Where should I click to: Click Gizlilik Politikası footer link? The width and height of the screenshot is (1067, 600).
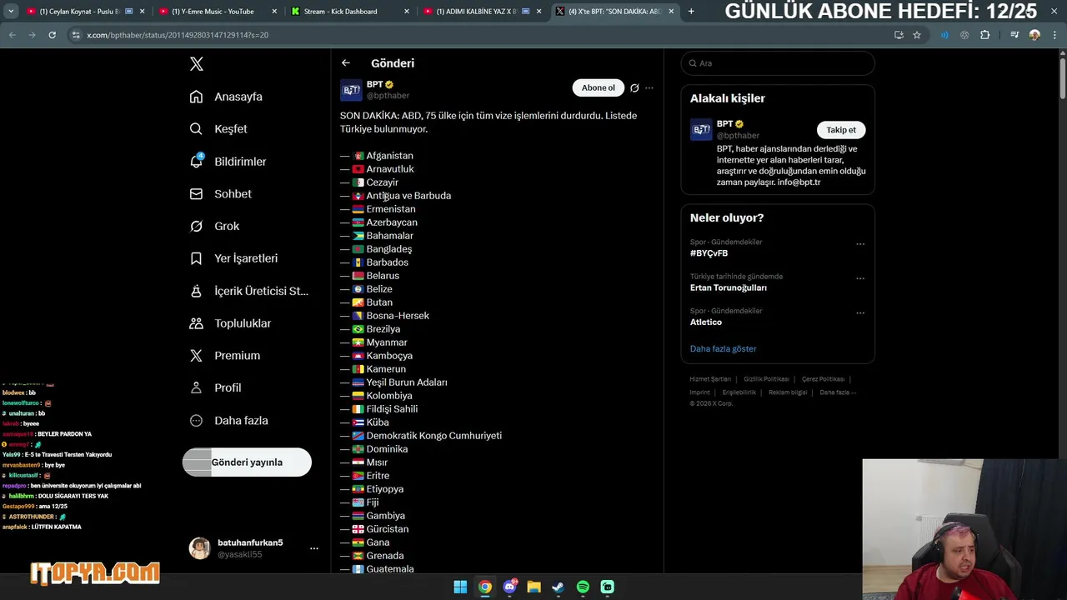click(766, 379)
